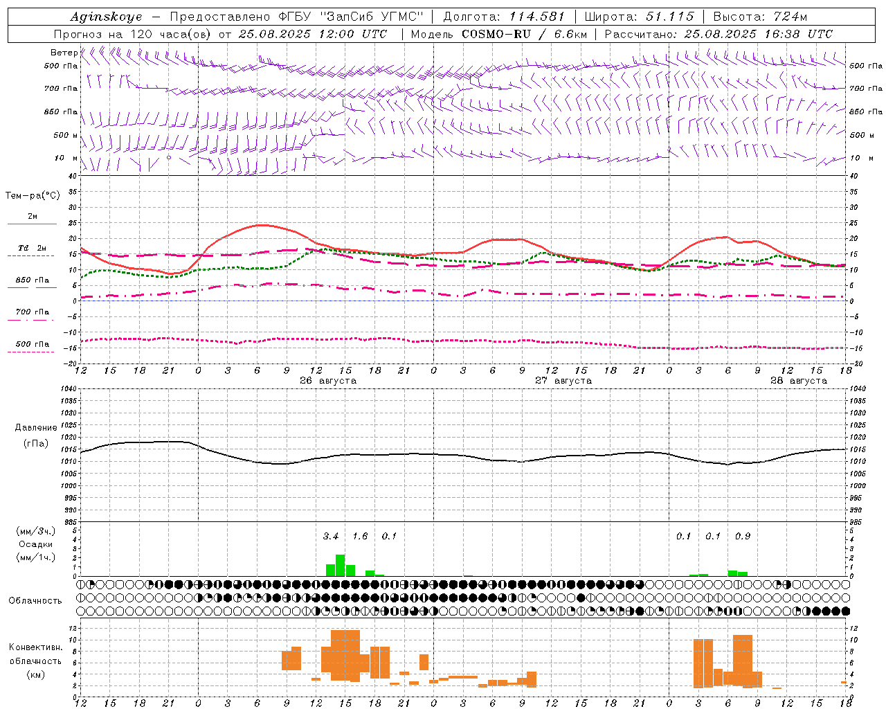
Task: Click the latitude value "Широта: 51.115"
Action: 639,17
